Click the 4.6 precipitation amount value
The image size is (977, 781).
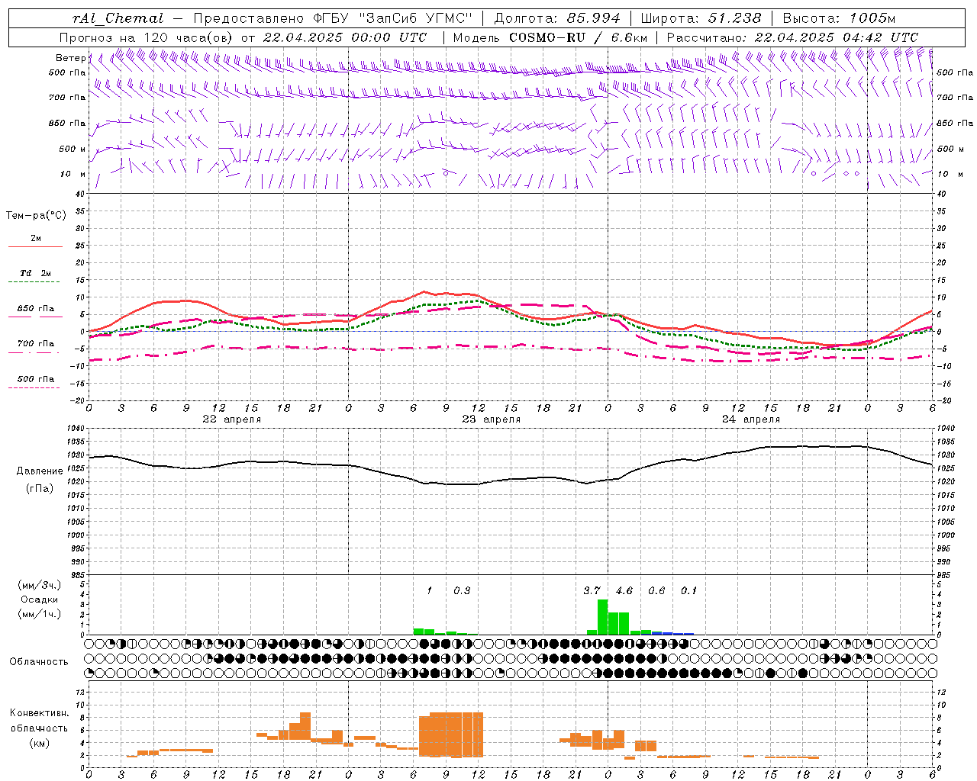624,590
